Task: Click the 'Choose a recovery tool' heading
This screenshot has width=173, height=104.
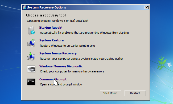Action: tap(46, 15)
